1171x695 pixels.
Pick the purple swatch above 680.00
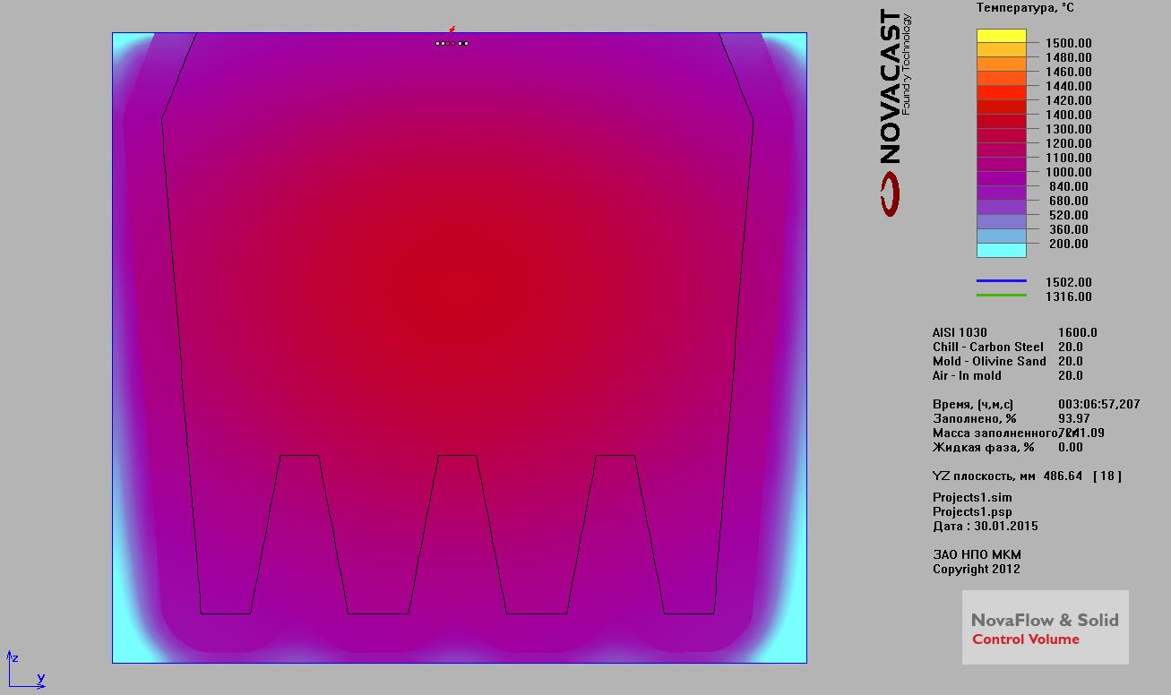[1001, 193]
